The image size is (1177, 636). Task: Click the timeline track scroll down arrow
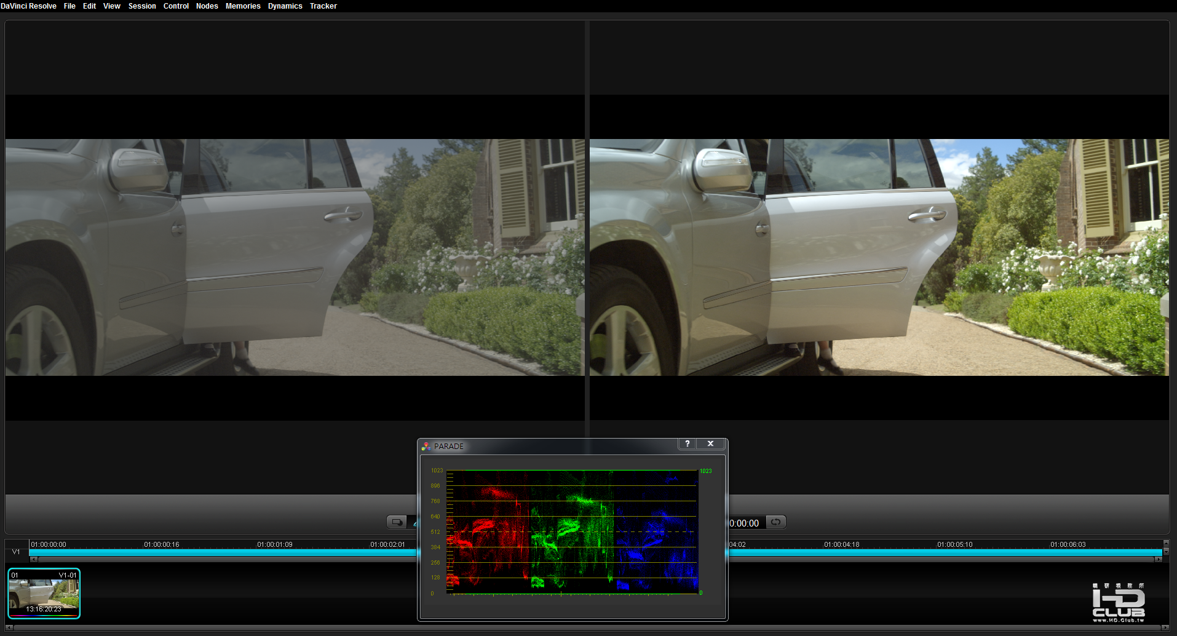coord(1166,552)
